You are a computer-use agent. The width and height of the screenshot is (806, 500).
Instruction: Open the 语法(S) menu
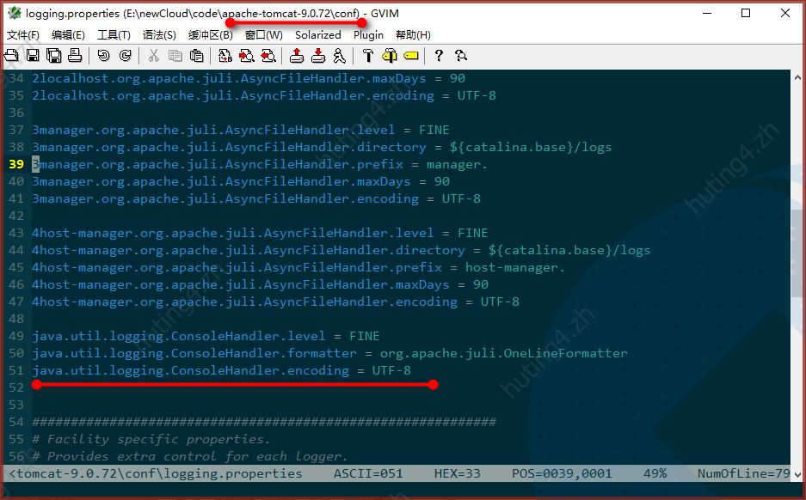coord(159,35)
